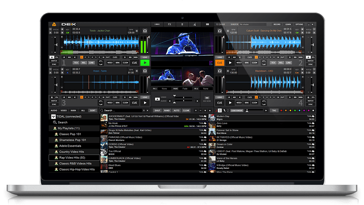The height and width of the screenshot is (205, 364).
Task: Fast rewind deck 1 with double-arrow button
Action: tap(69, 57)
